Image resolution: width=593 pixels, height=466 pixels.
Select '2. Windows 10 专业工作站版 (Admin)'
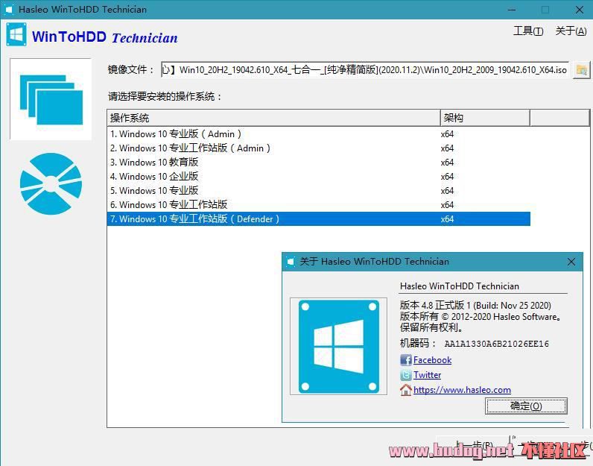[318, 148]
